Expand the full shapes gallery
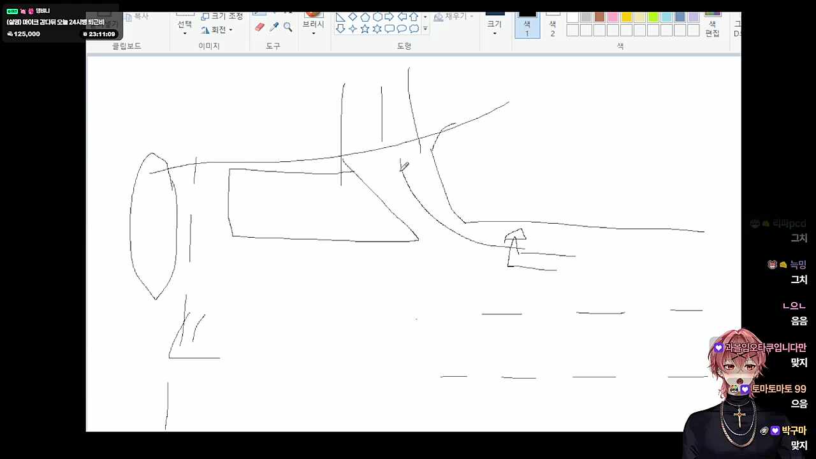Screen dimensions: 816x459 click(x=425, y=29)
